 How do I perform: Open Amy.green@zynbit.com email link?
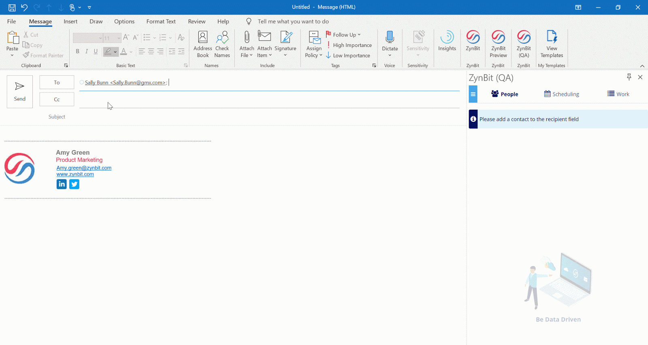tap(84, 168)
